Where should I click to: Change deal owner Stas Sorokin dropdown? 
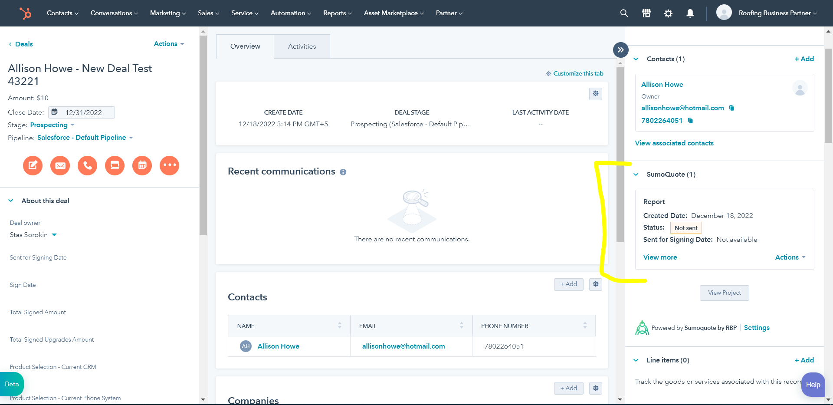33,235
